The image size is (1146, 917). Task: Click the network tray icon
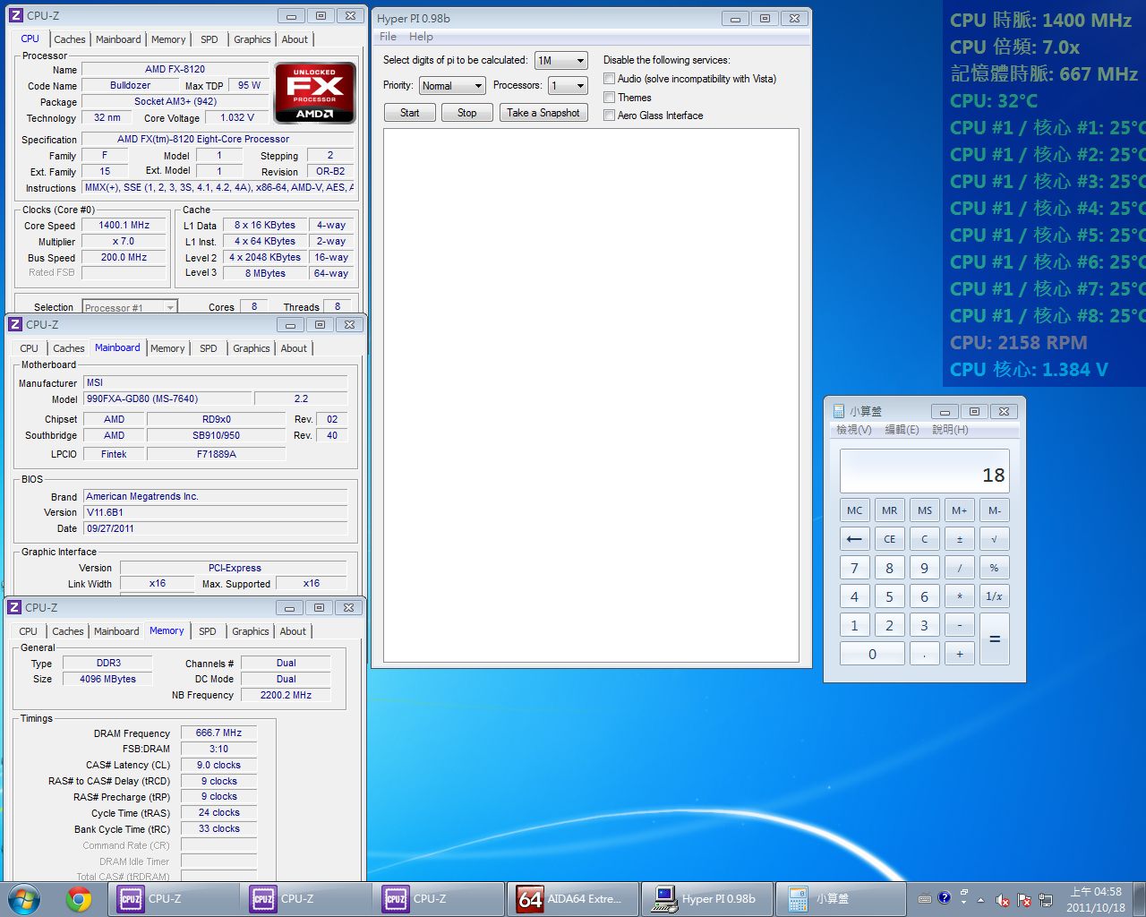(1045, 900)
